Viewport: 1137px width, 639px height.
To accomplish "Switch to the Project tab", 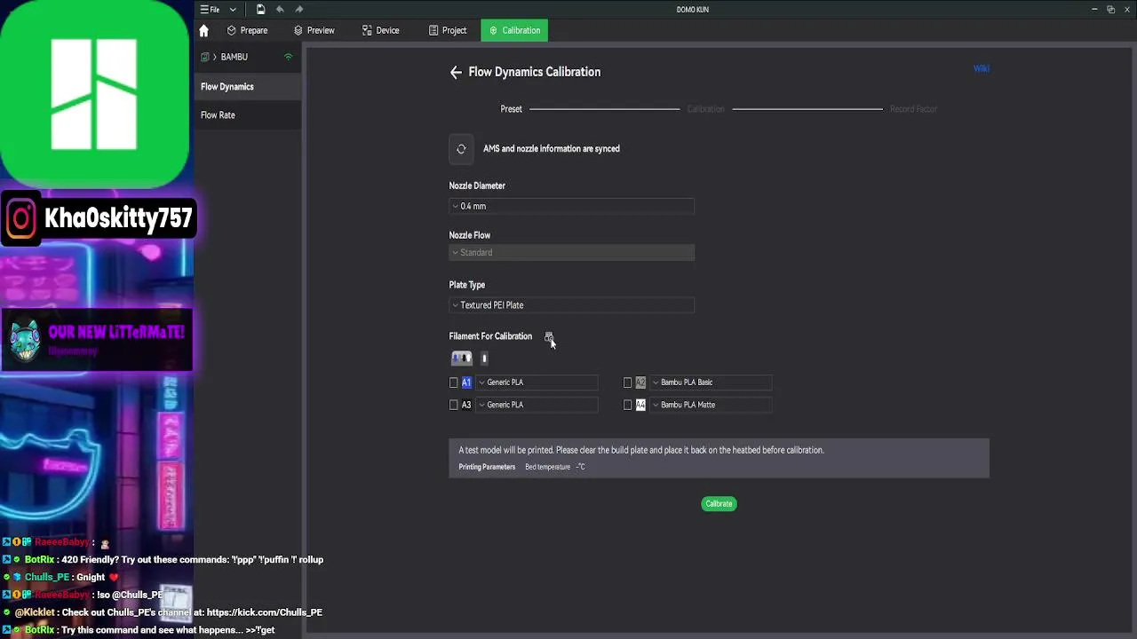I will coord(448,30).
